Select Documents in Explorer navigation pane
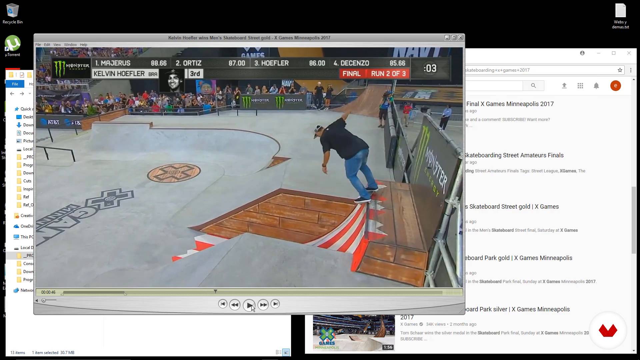Screen dimensions: 640x360 click(x=25, y=133)
